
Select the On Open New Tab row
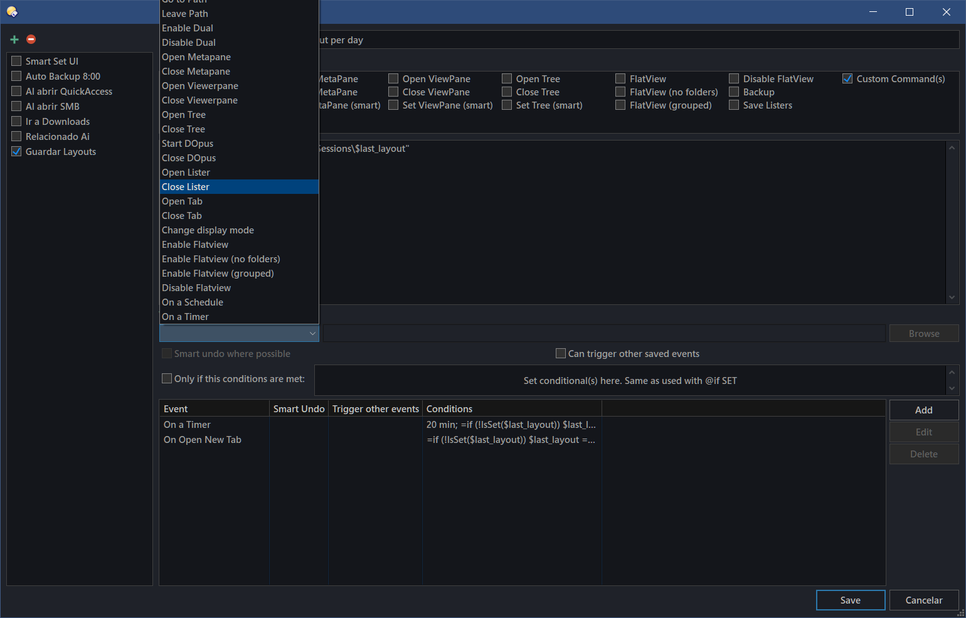pyautogui.click(x=522, y=440)
